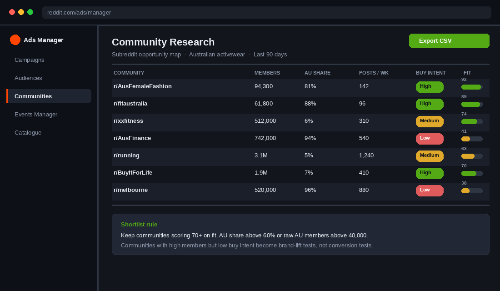Click the 88% AU share value
The height and width of the screenshot is (291, 500).
coord(310,104)
